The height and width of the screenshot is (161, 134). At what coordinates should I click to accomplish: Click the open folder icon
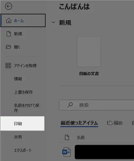[x=8, y=47]
